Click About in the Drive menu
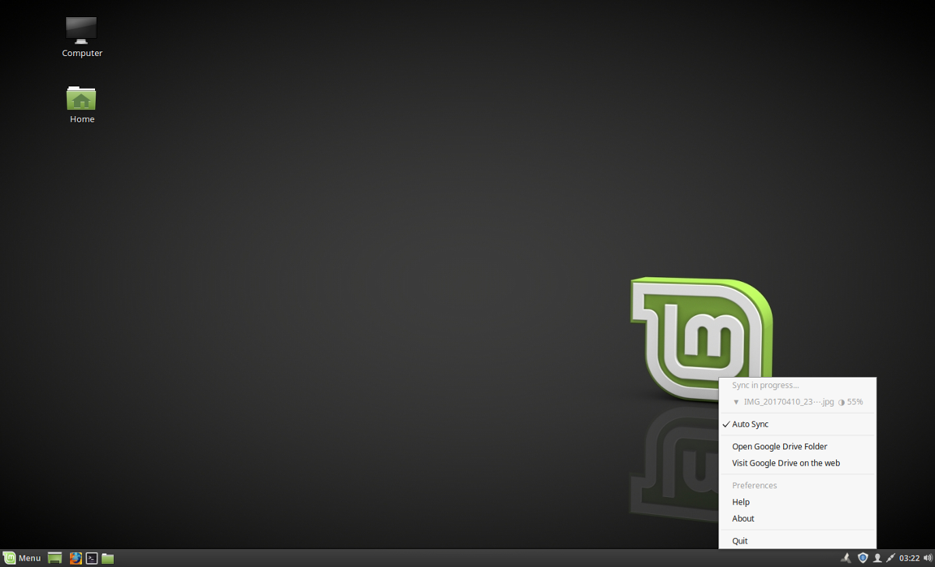The width and height of the screenshot is (935, 567). point(798,518)
